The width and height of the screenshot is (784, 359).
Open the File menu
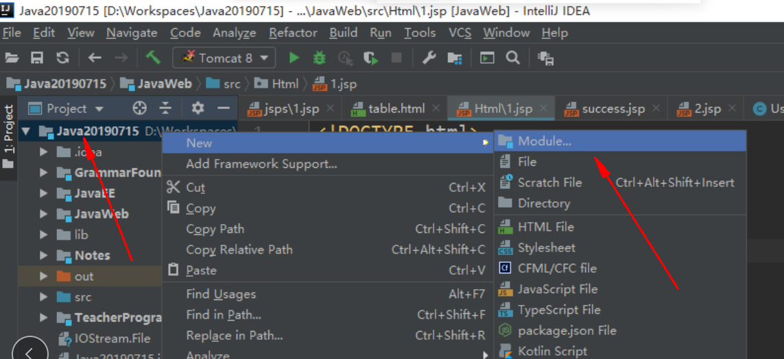click(x=12, y=33)
